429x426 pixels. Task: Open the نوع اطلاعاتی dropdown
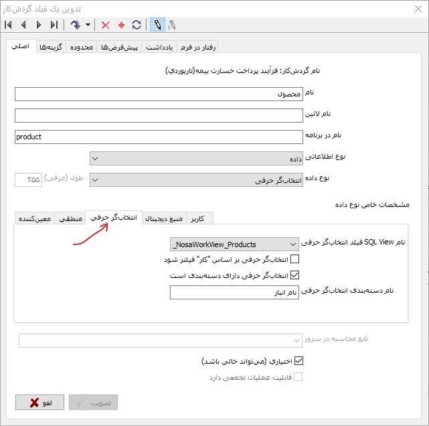[x=195, y=158]
